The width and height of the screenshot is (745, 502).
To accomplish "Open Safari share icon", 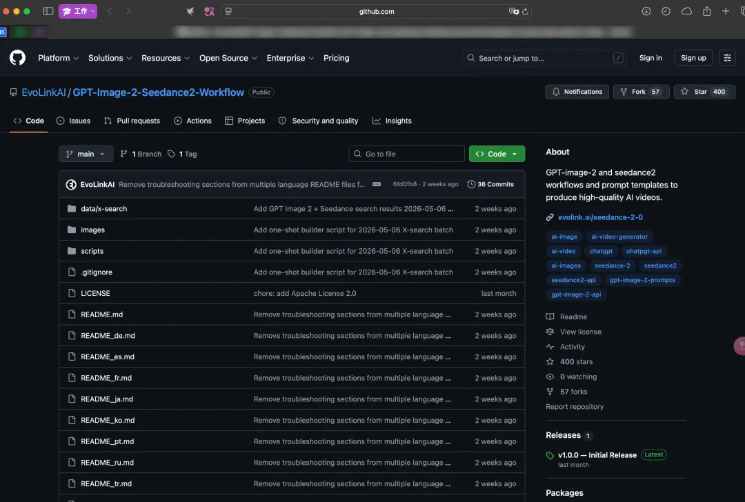I will [x=707, y=11].
